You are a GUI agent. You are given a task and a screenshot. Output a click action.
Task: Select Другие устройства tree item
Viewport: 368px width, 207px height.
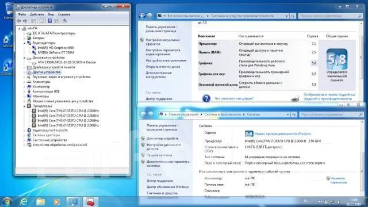tap(47, 72)
